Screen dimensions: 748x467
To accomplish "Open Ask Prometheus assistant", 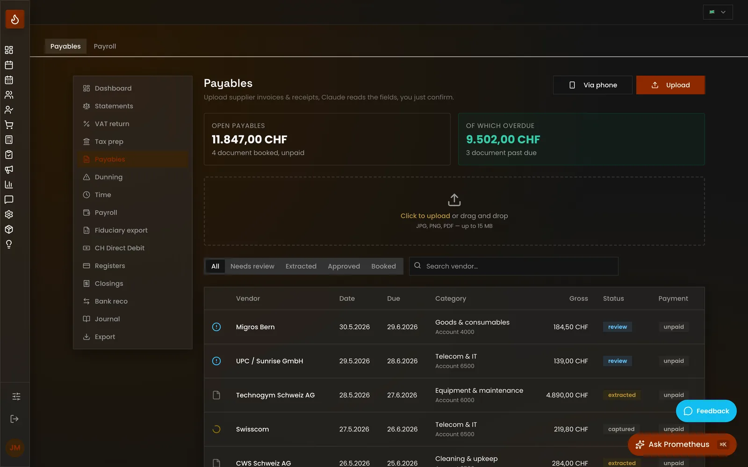I will tap(682, 445).
